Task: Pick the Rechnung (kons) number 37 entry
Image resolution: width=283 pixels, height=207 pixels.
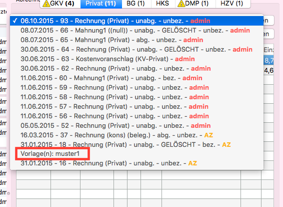Action: (x=136, y=135)
